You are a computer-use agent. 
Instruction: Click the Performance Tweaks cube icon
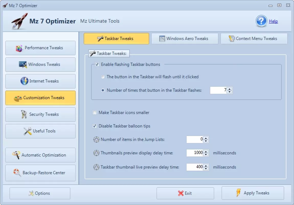(19, 48)
